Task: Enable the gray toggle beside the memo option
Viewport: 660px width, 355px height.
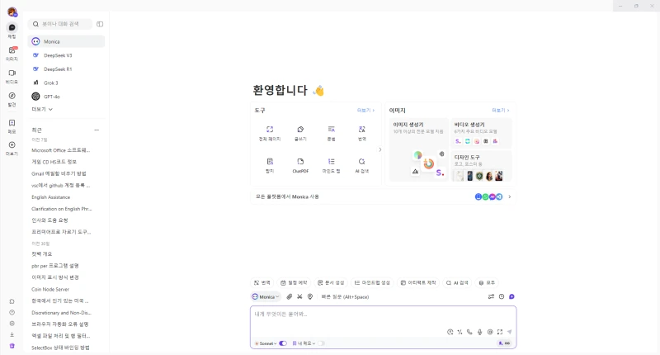Action: tap(321, 343)
